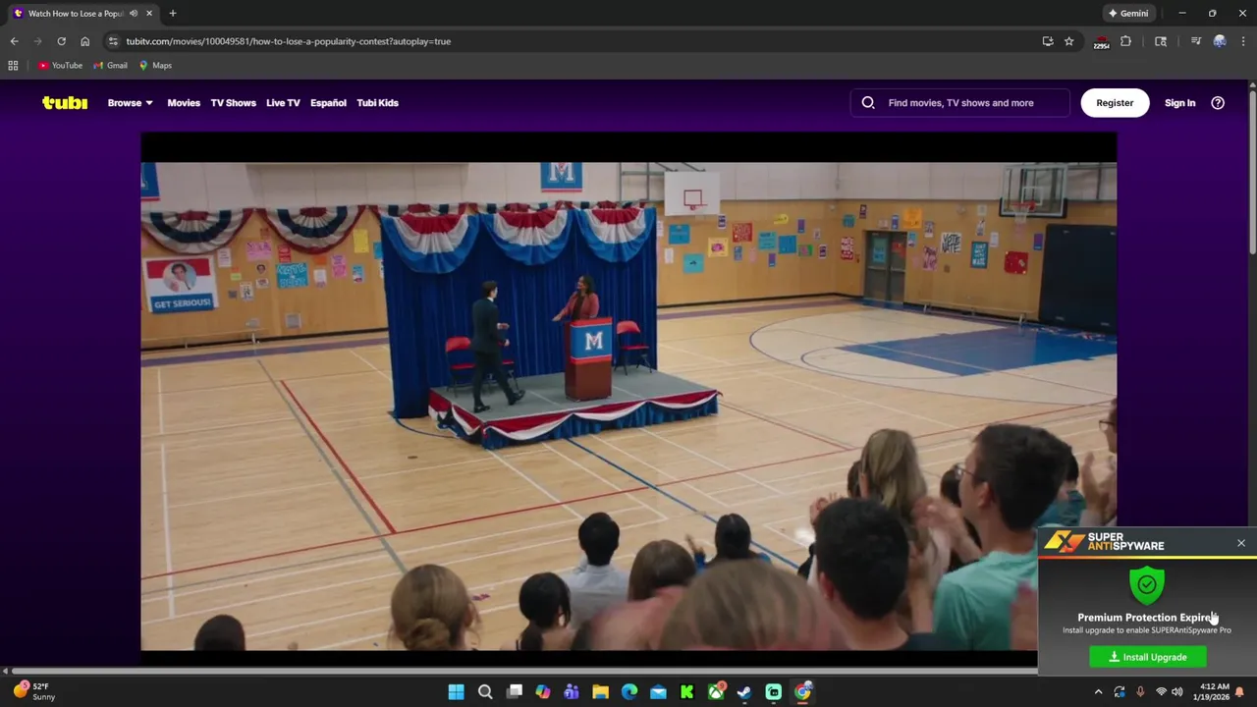Open File Explorer from taskbar

pos(600,692)
